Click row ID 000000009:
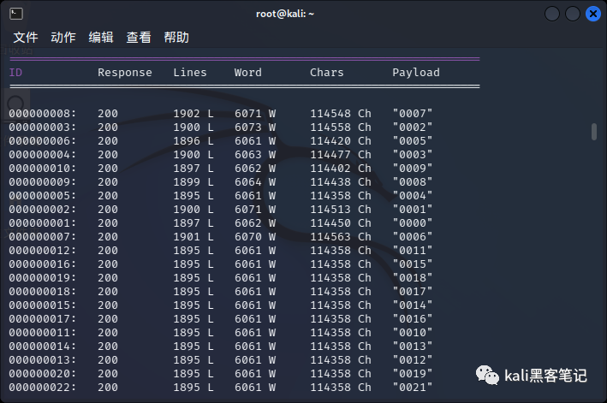Screen dimensions: 607x403 click(x=43, y=181)
